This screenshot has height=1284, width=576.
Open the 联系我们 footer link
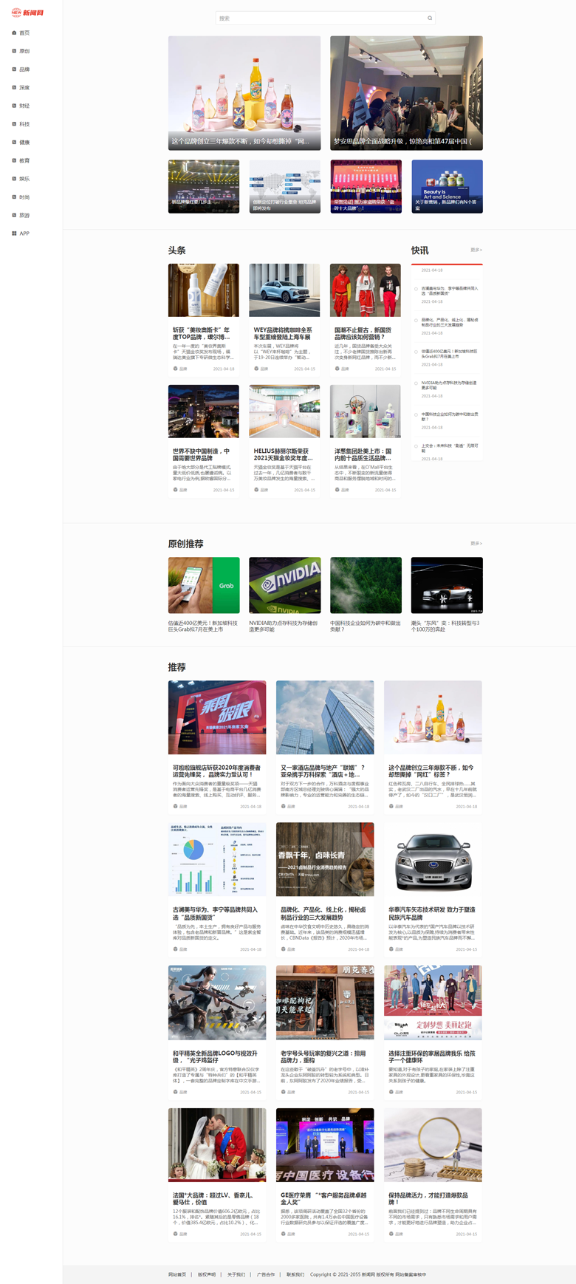point(295,1274)
